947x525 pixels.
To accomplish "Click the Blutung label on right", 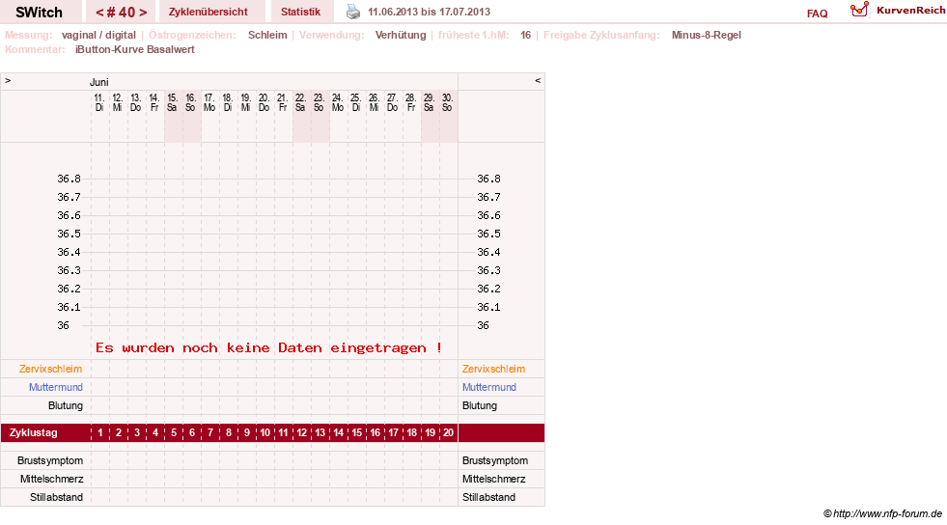I will pos(480,405).
